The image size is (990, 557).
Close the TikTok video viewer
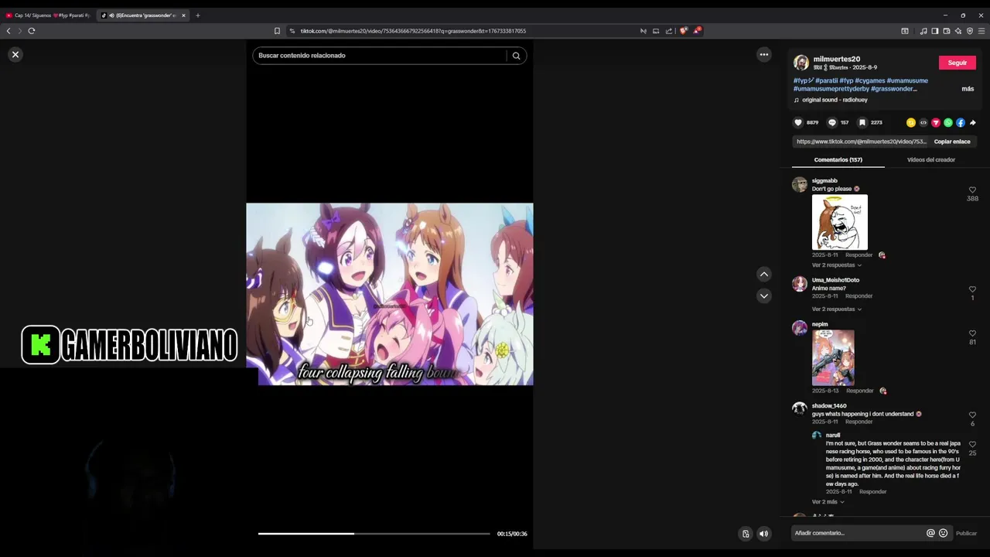coord(15,55)
